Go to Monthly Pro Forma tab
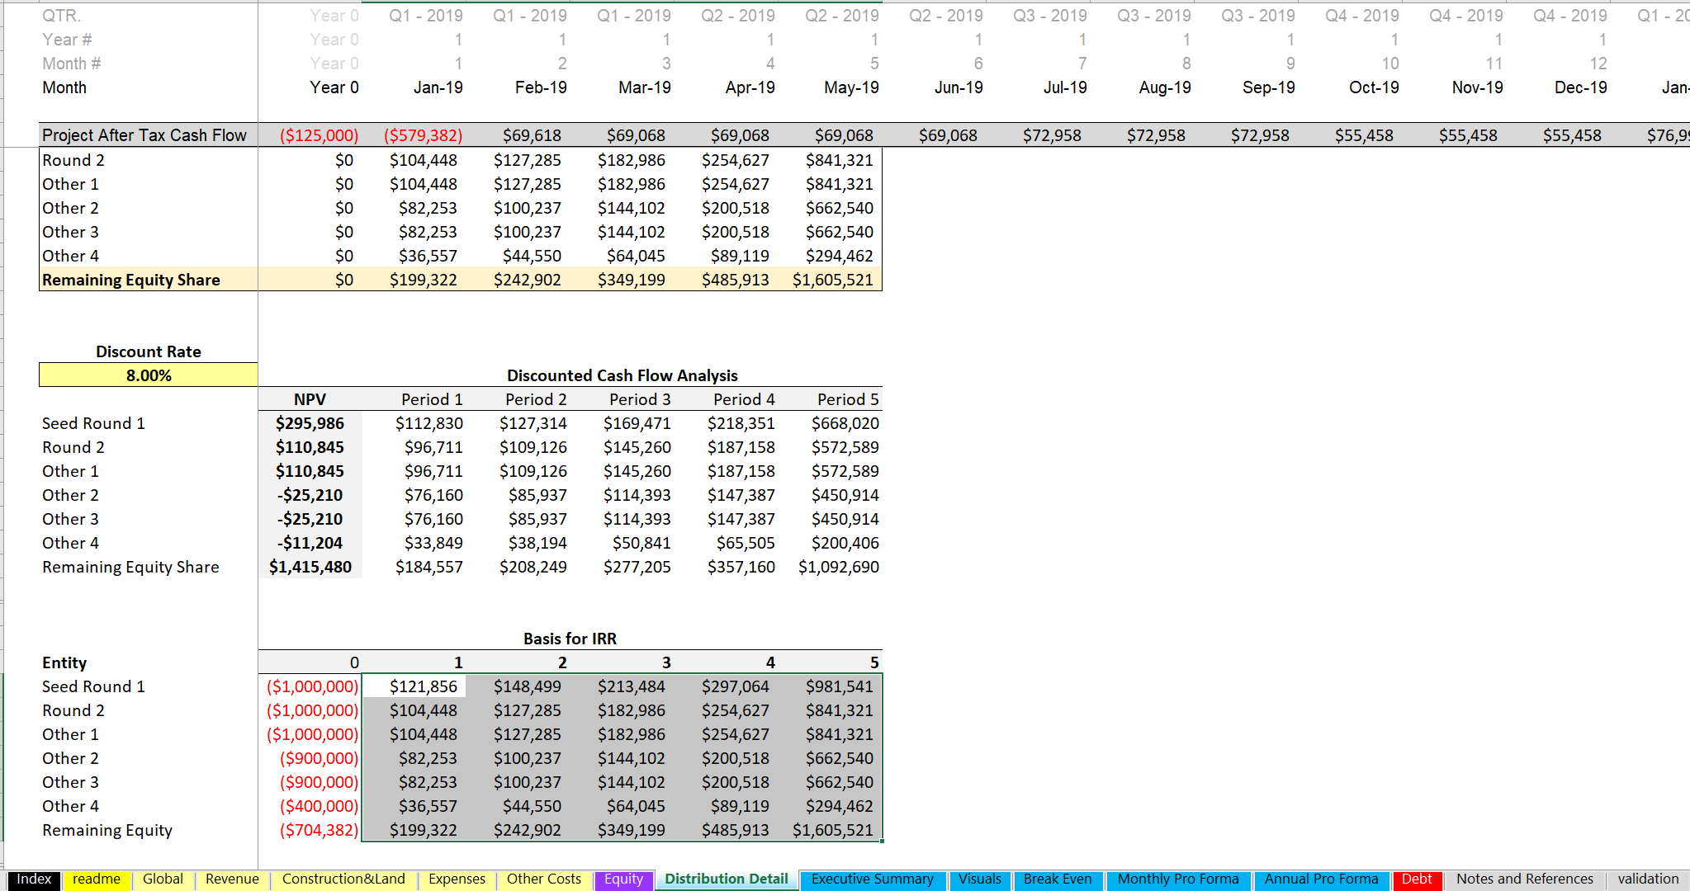Viewport: 1690px width, 891px height. pyautogui.click(x=1177, y=879)
